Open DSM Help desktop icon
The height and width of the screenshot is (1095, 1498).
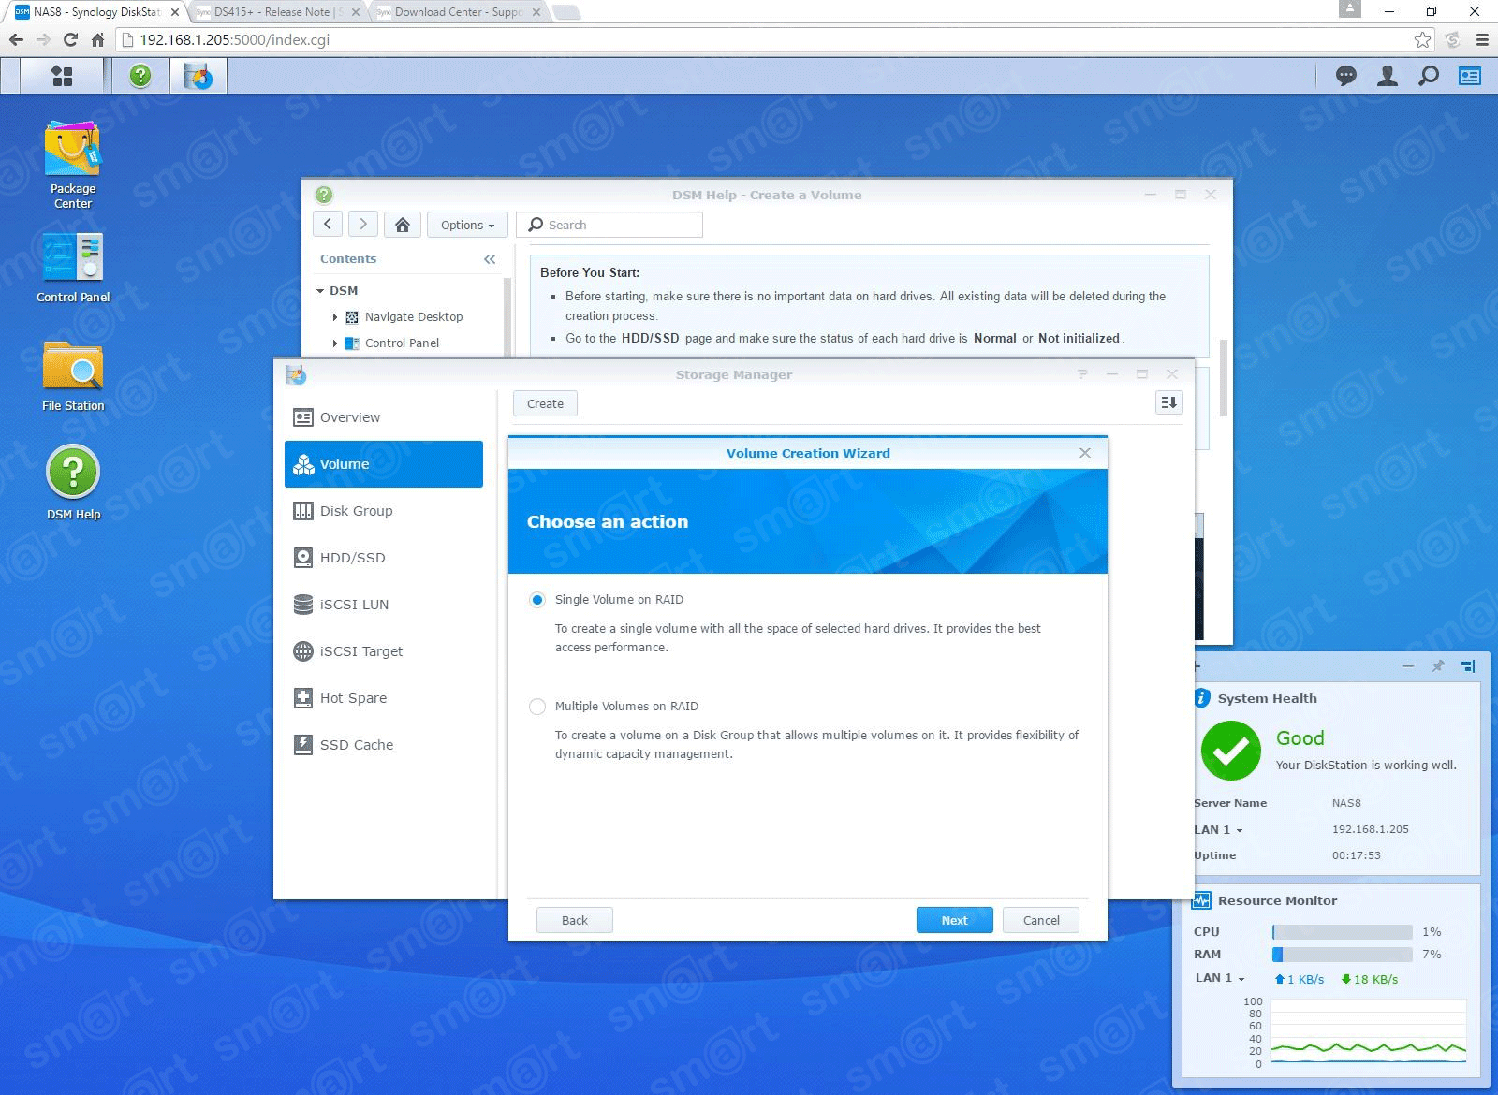tap(73, 483)
